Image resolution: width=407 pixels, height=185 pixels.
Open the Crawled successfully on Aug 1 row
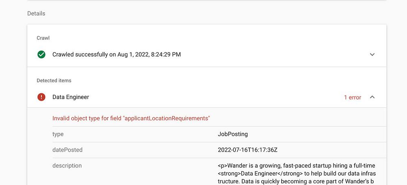coord(116,54)
